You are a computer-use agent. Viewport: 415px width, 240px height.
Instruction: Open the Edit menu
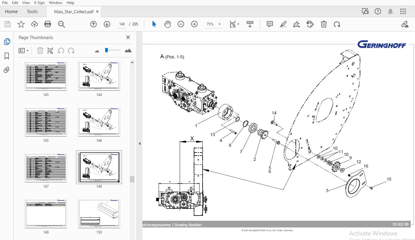coord(15,3)
